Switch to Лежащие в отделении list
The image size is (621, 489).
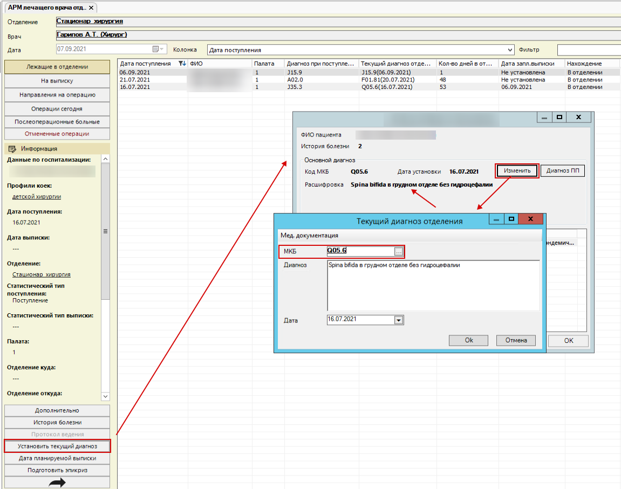click(57, 67)
